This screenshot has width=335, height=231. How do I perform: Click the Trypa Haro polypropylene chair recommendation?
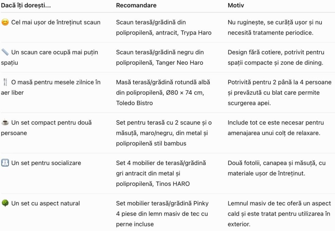click(164, 27)
